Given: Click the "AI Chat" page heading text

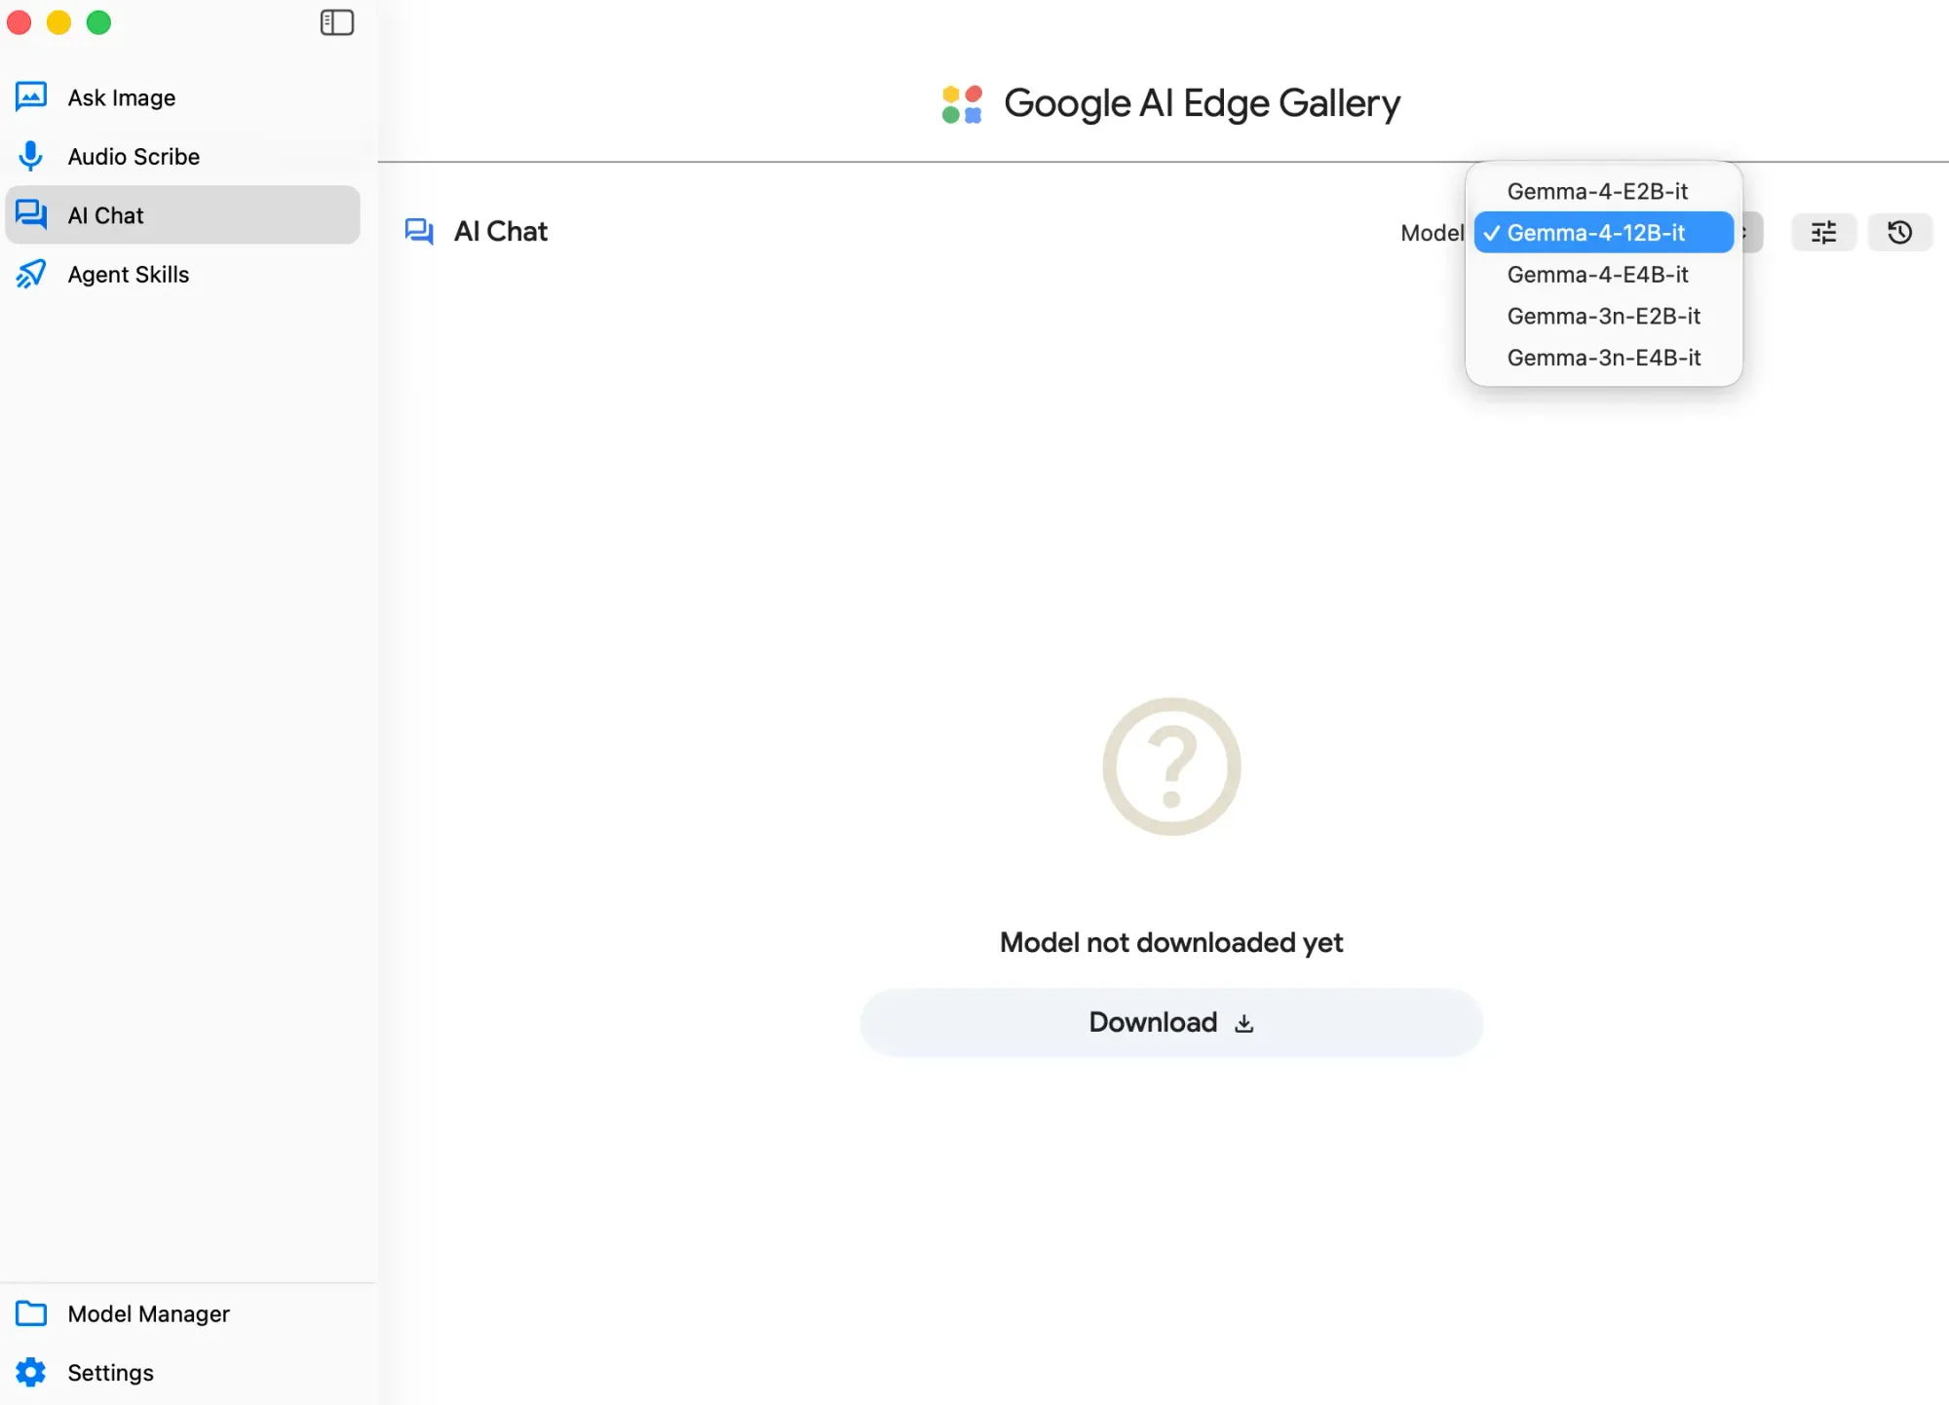Looking at the screenshot, I should click(501, 232).
